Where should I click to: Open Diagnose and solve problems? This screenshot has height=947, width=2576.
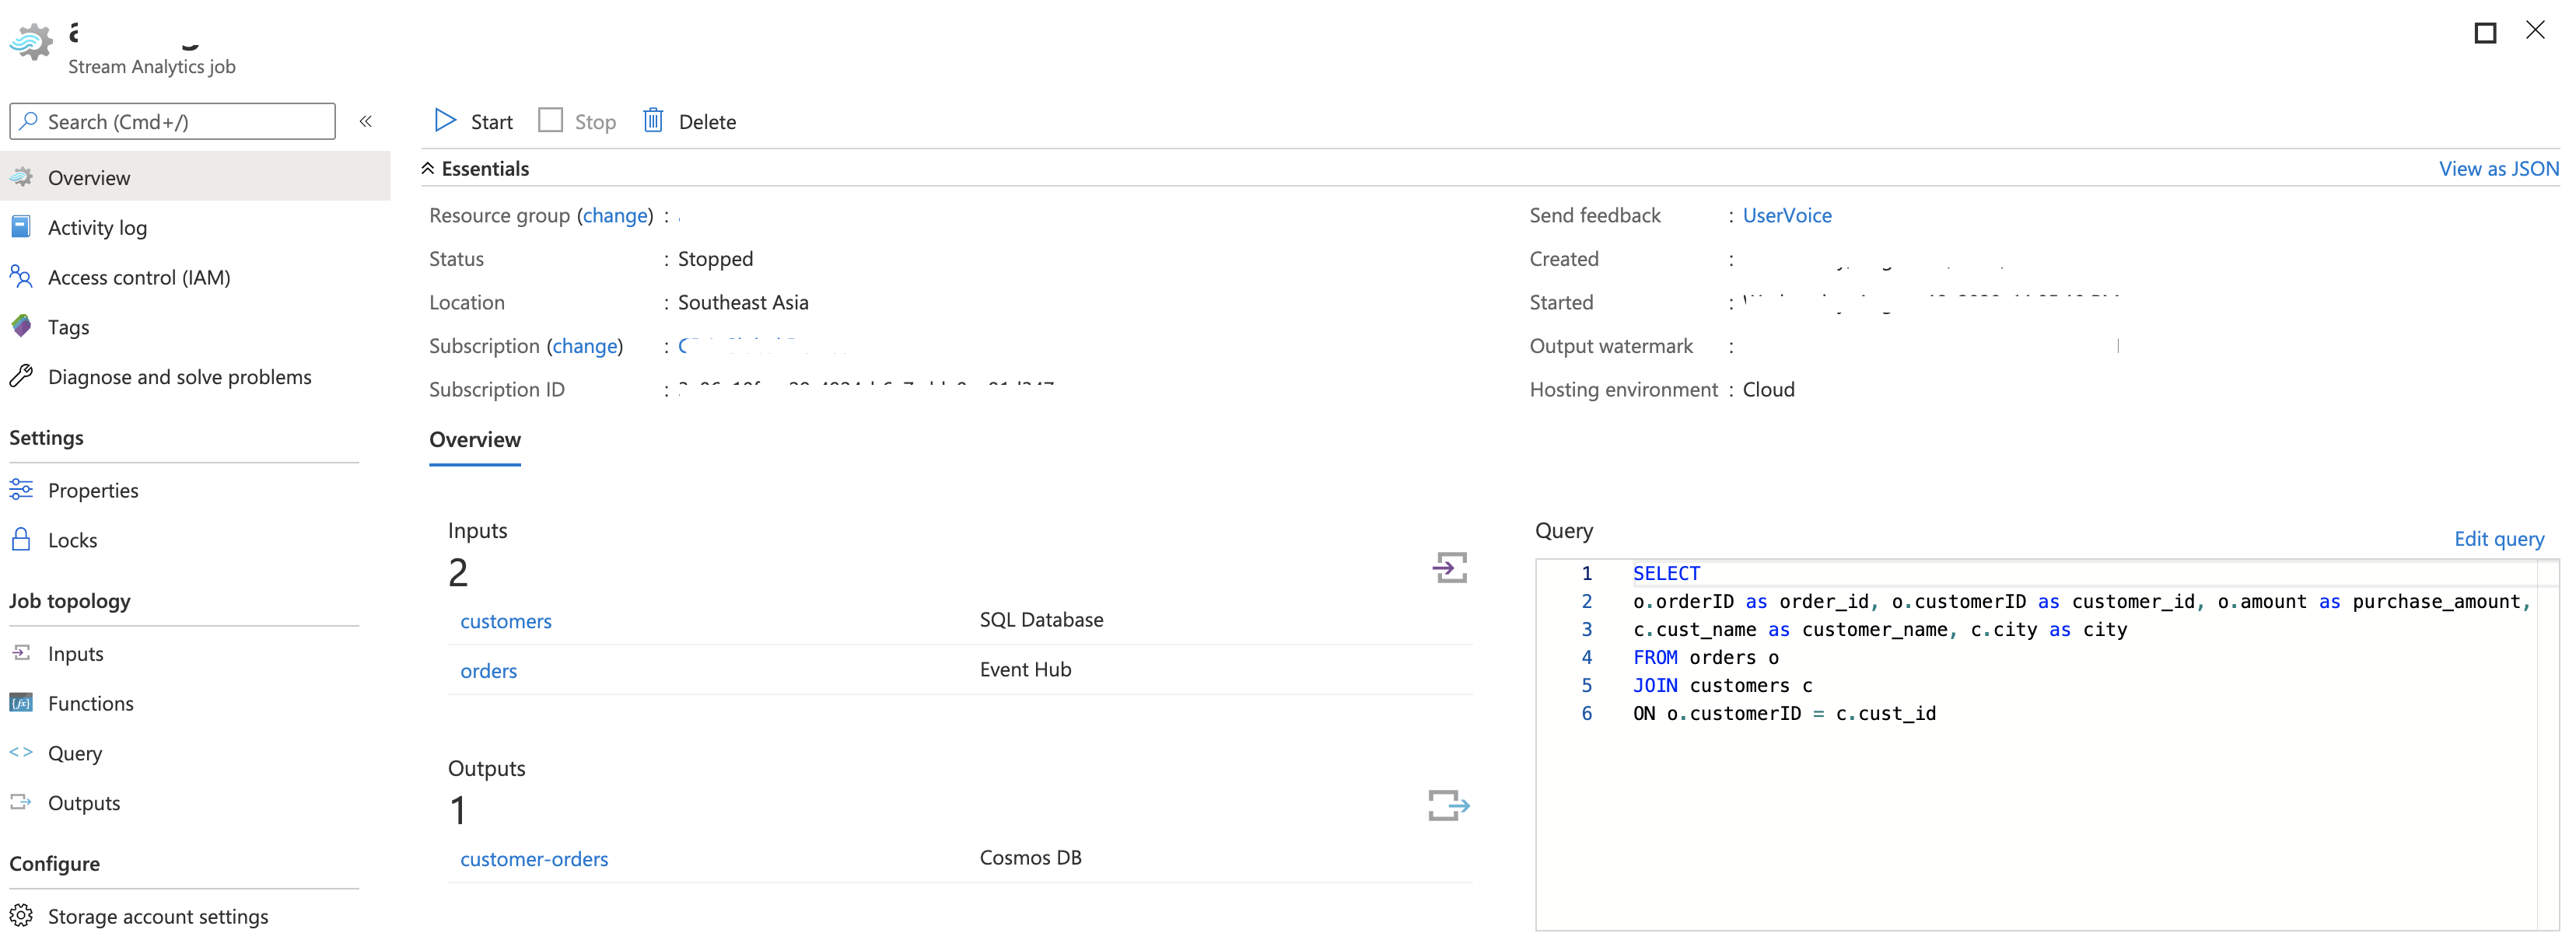pyautogui.click(x=179, y=377)
